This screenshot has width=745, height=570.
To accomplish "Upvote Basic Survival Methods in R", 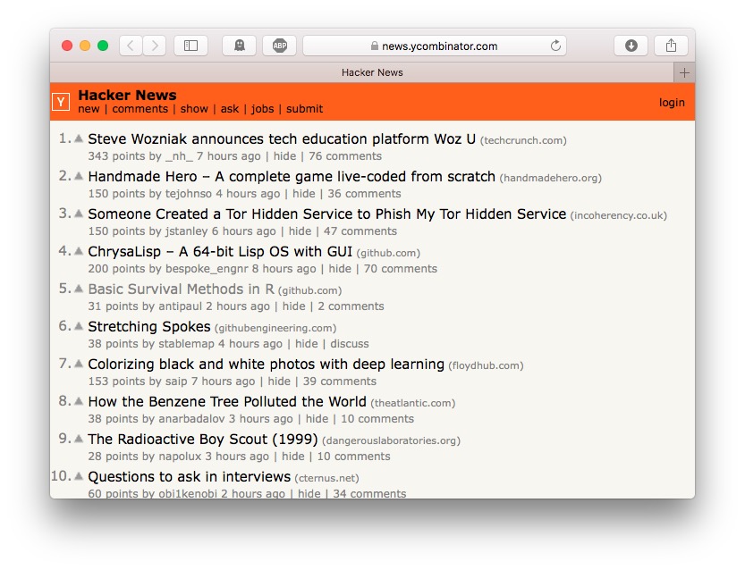I will (79, 289).
